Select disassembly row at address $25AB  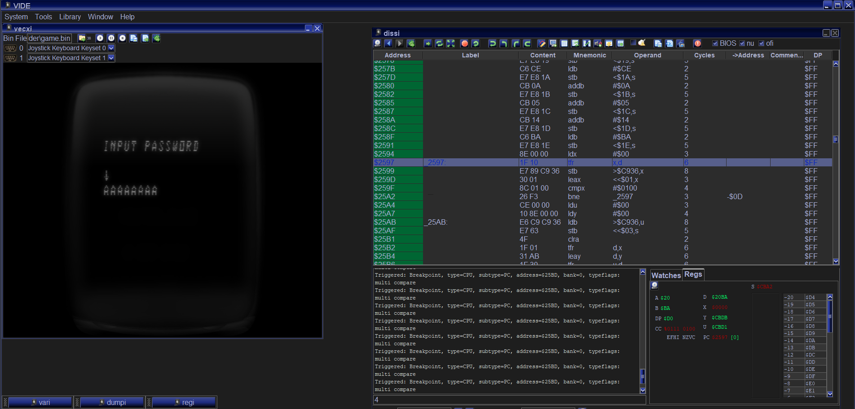pyautogui.click(x=603, y=222)
